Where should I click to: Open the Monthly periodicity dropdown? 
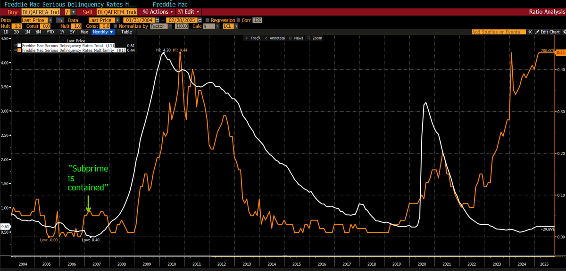click(103, 32)
